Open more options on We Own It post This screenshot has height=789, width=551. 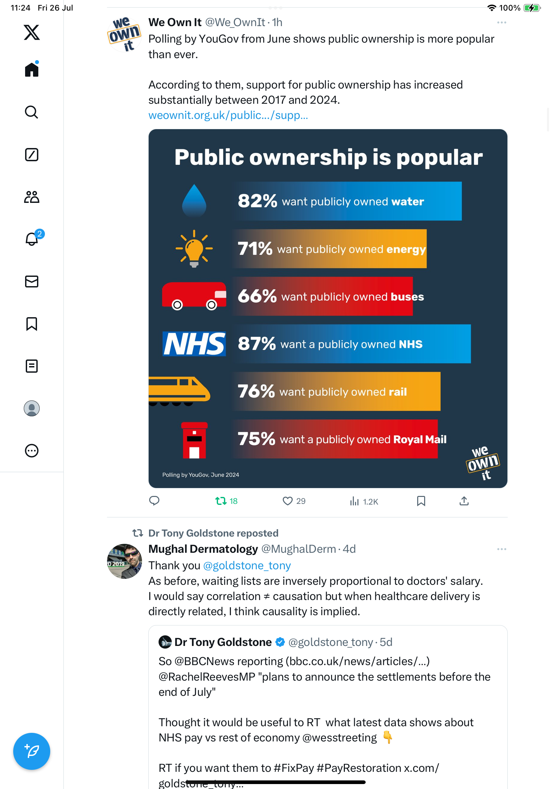pos(501,22)
